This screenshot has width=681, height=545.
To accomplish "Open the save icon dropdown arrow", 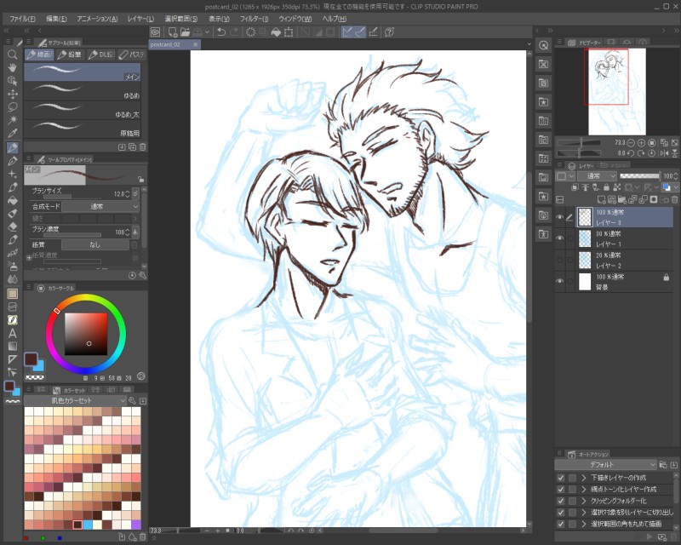I will (207, 32).
